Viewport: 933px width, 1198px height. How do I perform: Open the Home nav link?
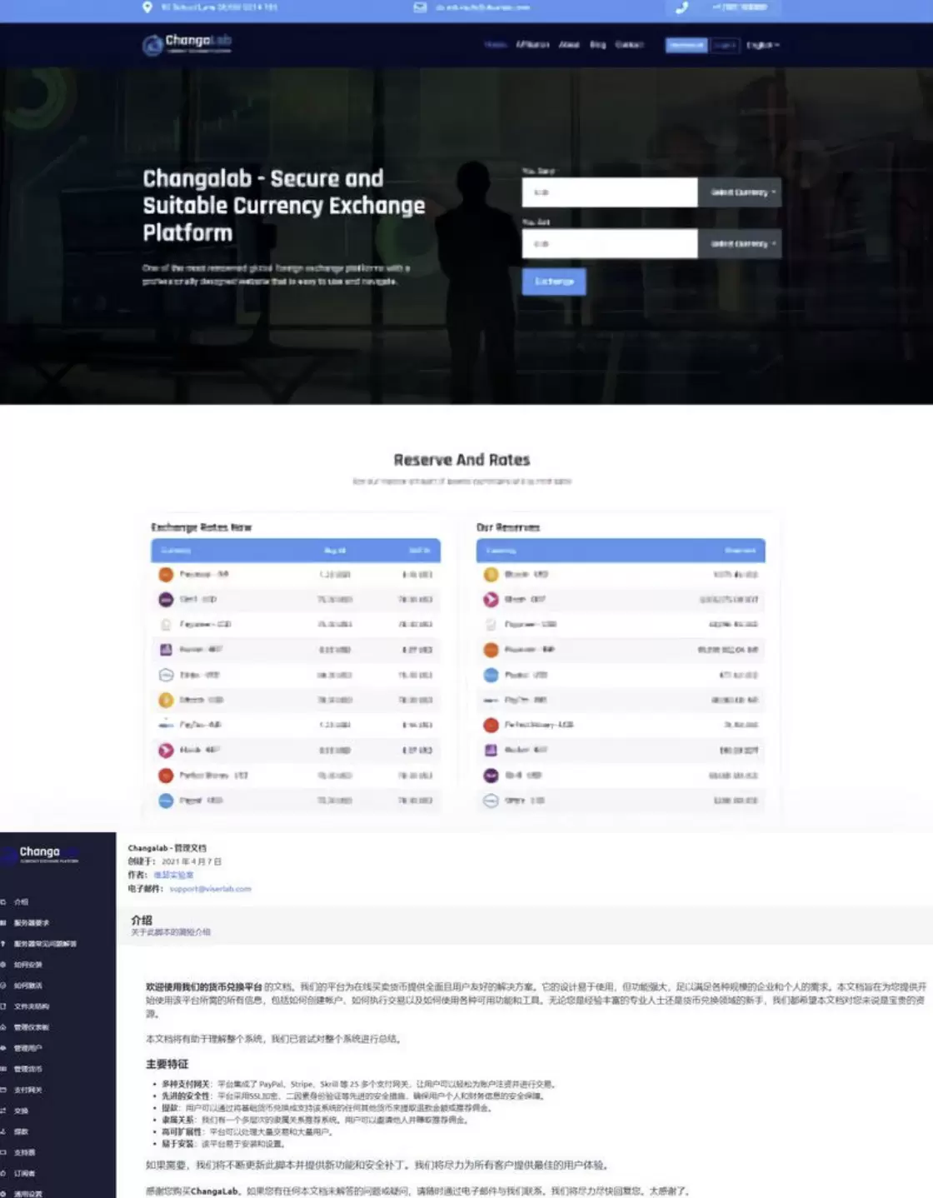496,45
